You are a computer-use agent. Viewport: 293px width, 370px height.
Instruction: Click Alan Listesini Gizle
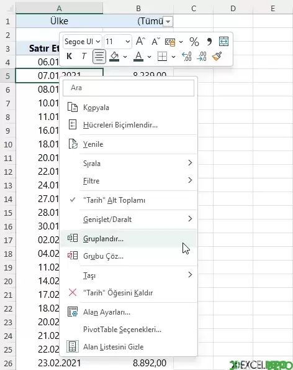click(128, 346)
